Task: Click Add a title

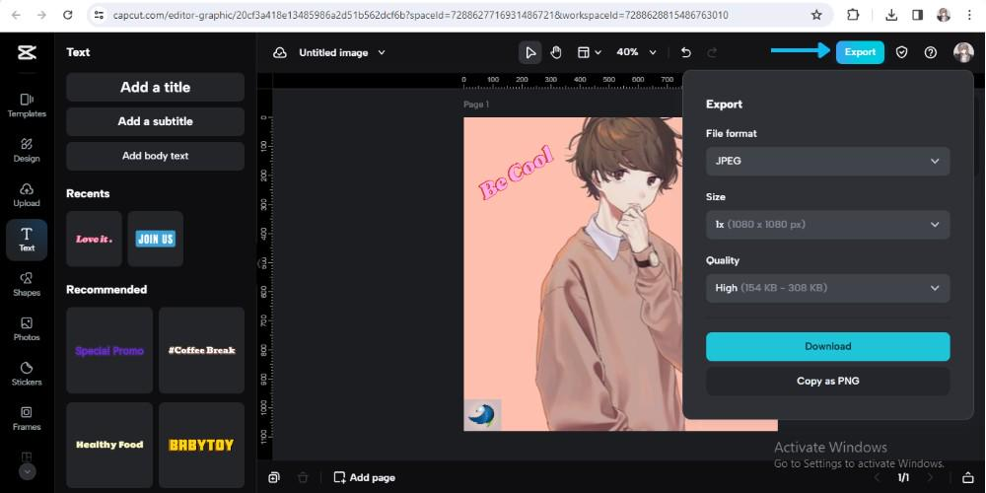Action: [156, 88]
